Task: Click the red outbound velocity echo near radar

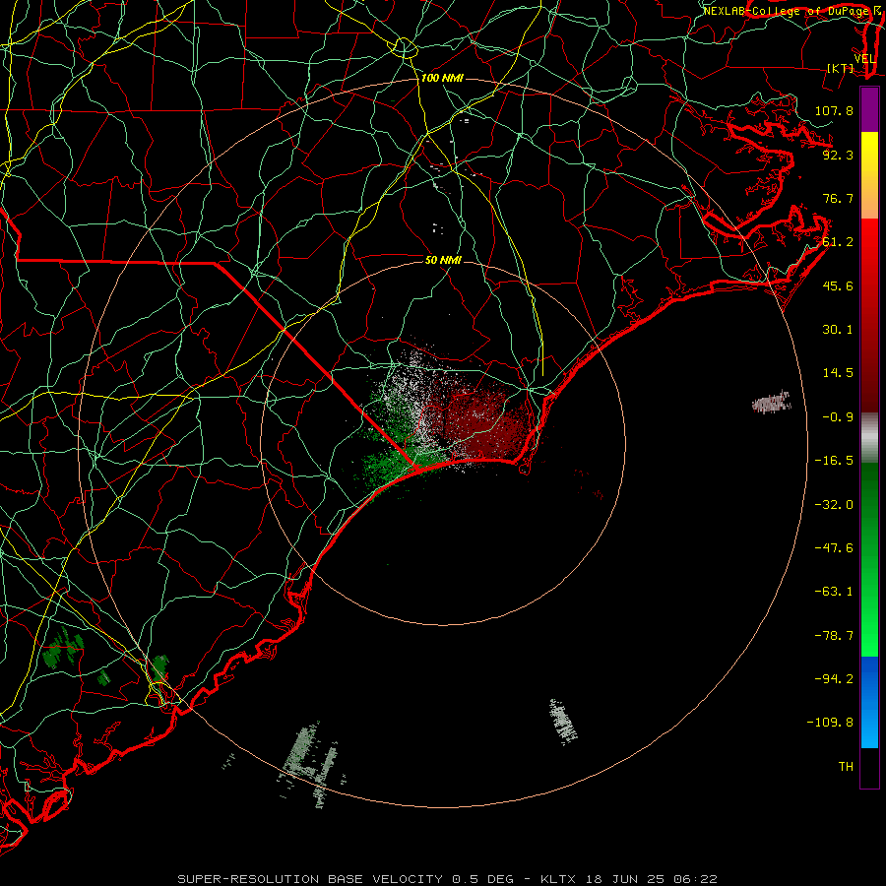Action: click(486, 423)
